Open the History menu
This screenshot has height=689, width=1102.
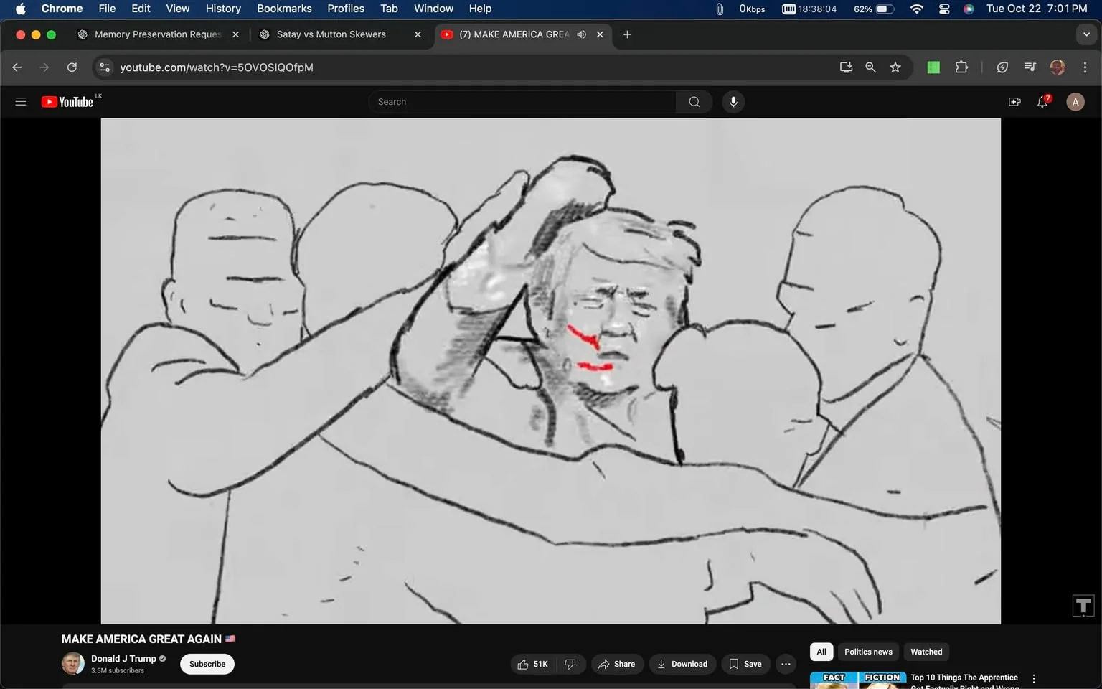223,9
